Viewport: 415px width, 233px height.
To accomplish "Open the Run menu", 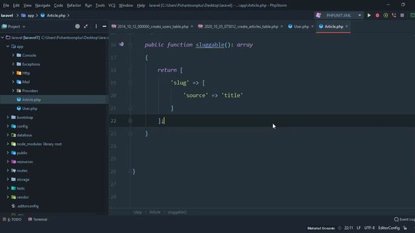I will (88, 5).
